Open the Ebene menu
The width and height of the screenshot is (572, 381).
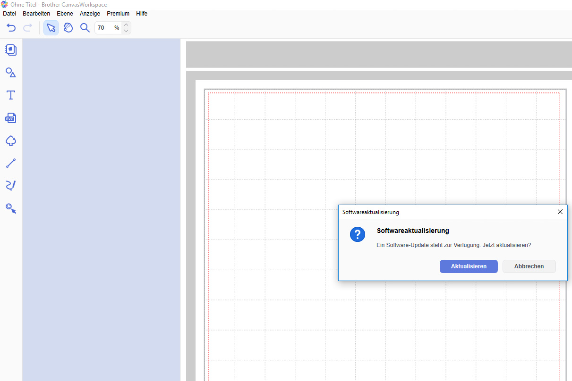coord(65,14)
